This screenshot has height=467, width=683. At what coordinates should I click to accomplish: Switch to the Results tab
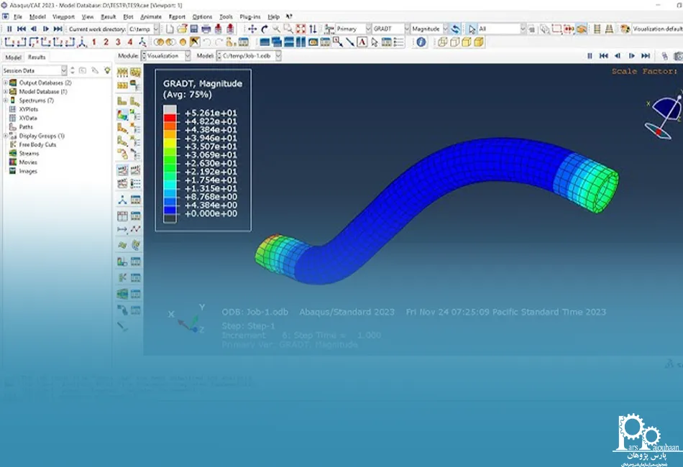coord(37,57)
